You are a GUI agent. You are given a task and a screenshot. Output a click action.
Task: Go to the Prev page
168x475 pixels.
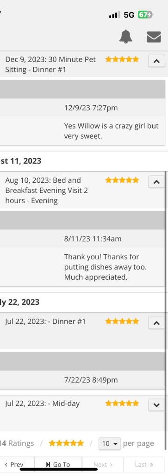point(14,465)
